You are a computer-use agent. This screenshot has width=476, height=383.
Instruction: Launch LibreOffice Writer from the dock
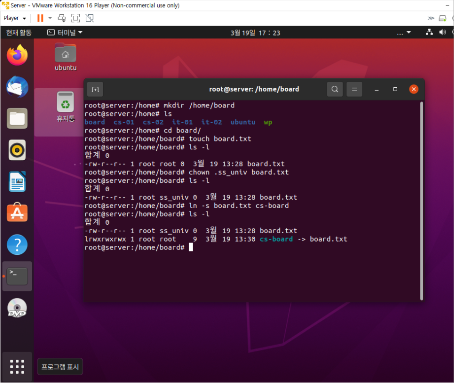(x=17, y=181)
